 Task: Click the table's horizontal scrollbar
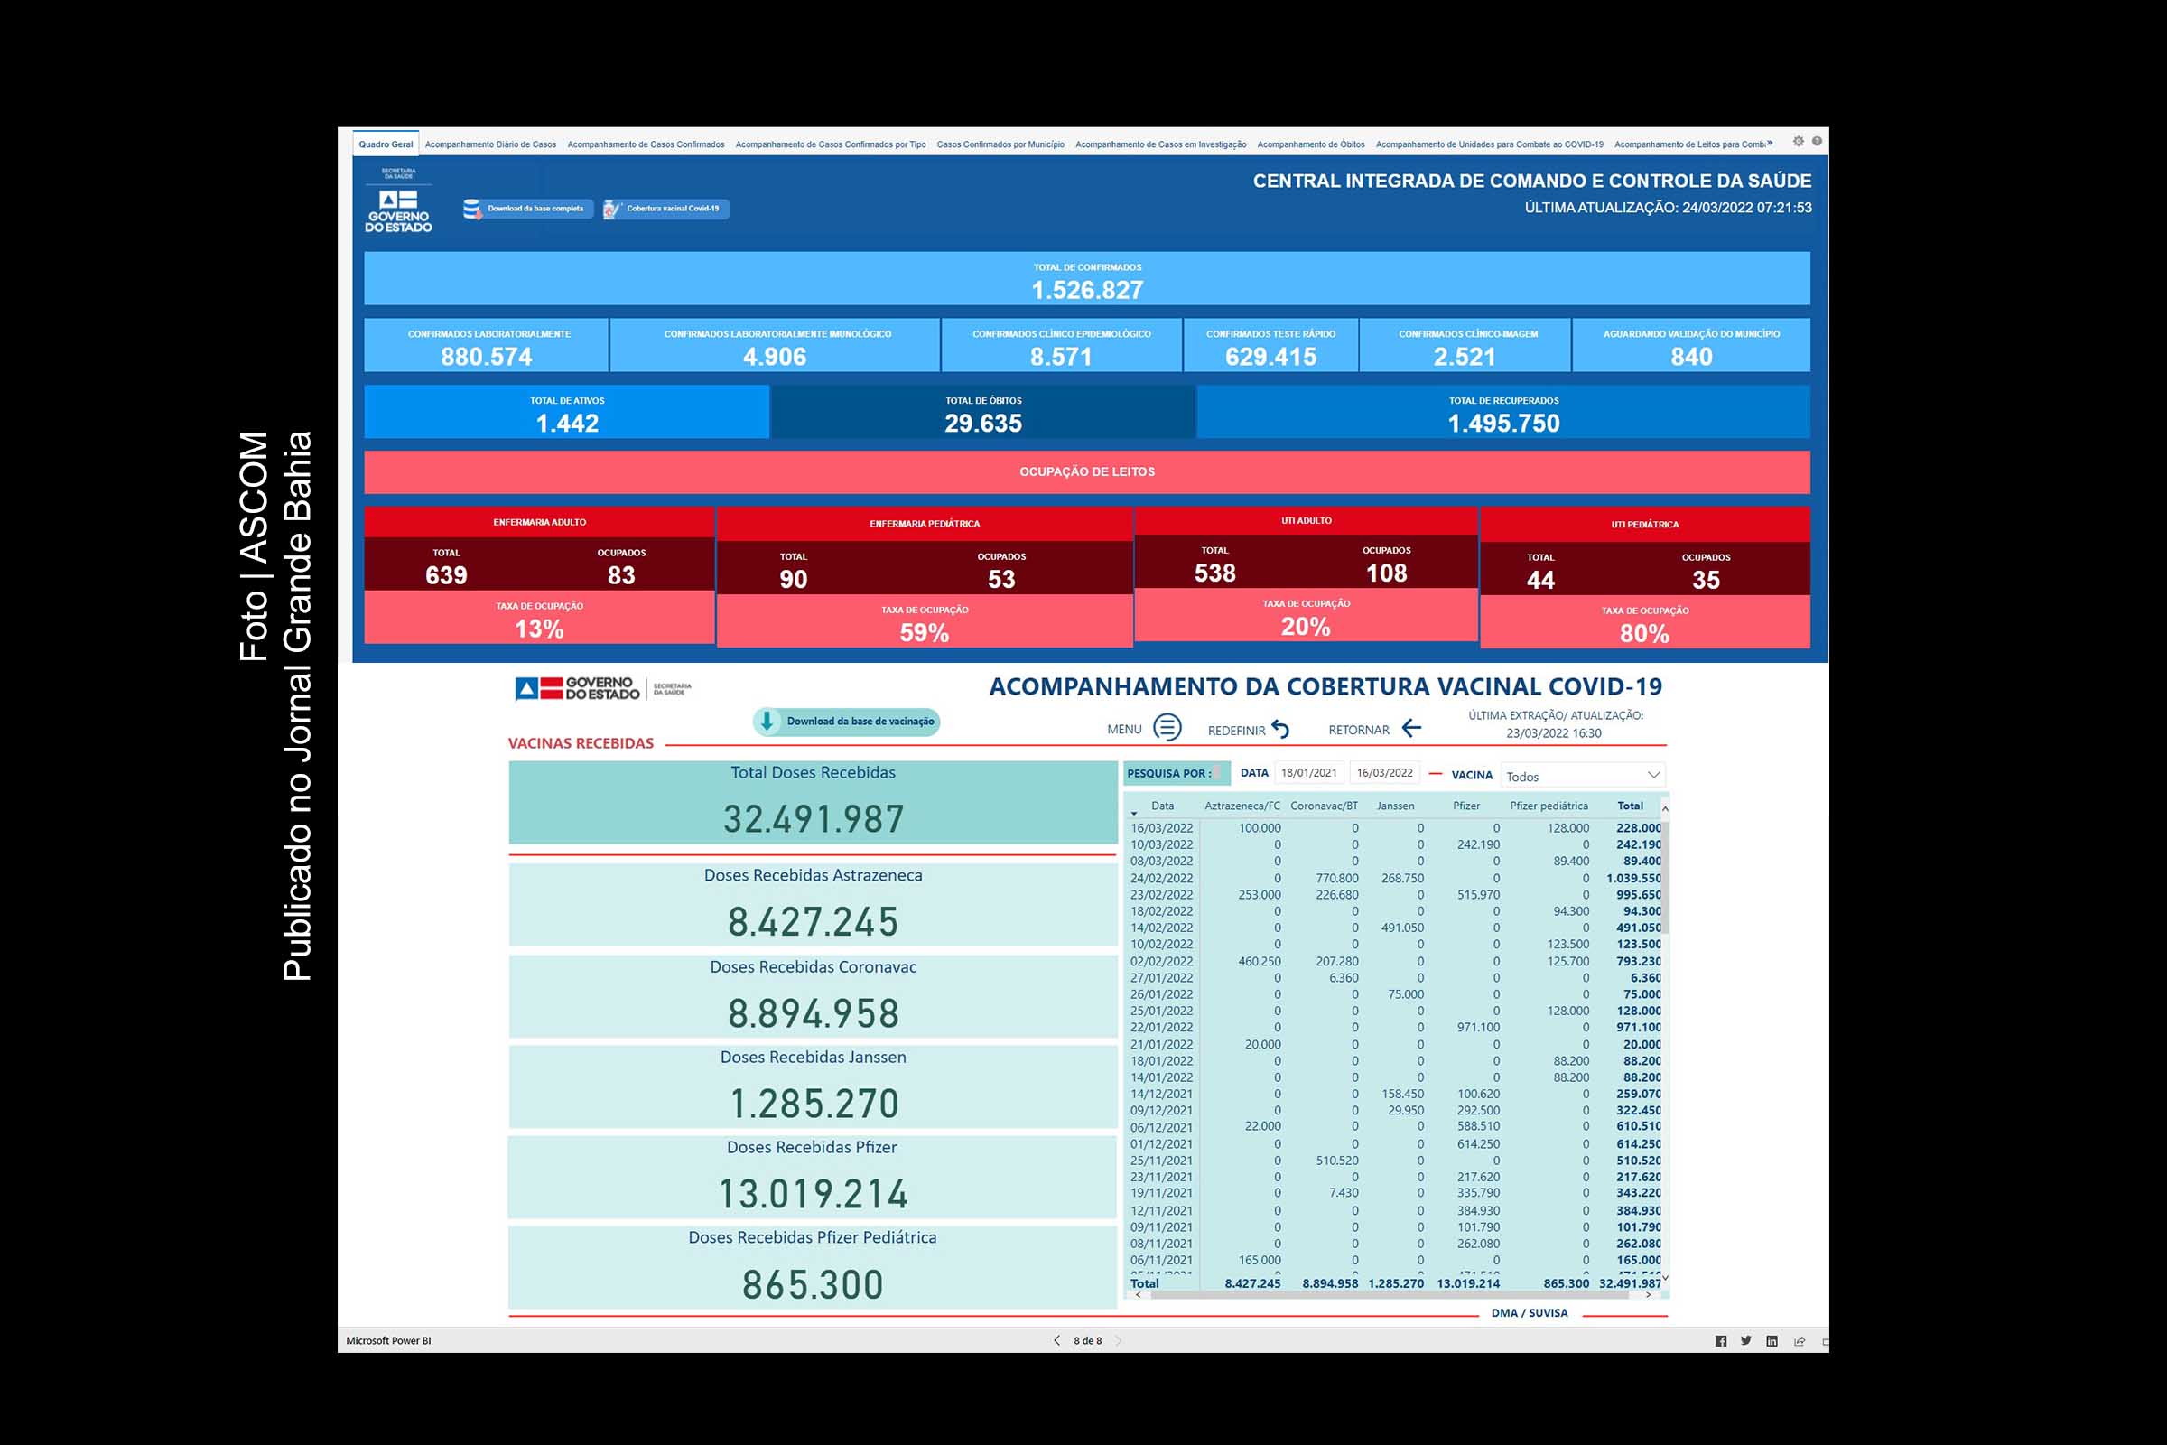click(x=1390, y=1295)
